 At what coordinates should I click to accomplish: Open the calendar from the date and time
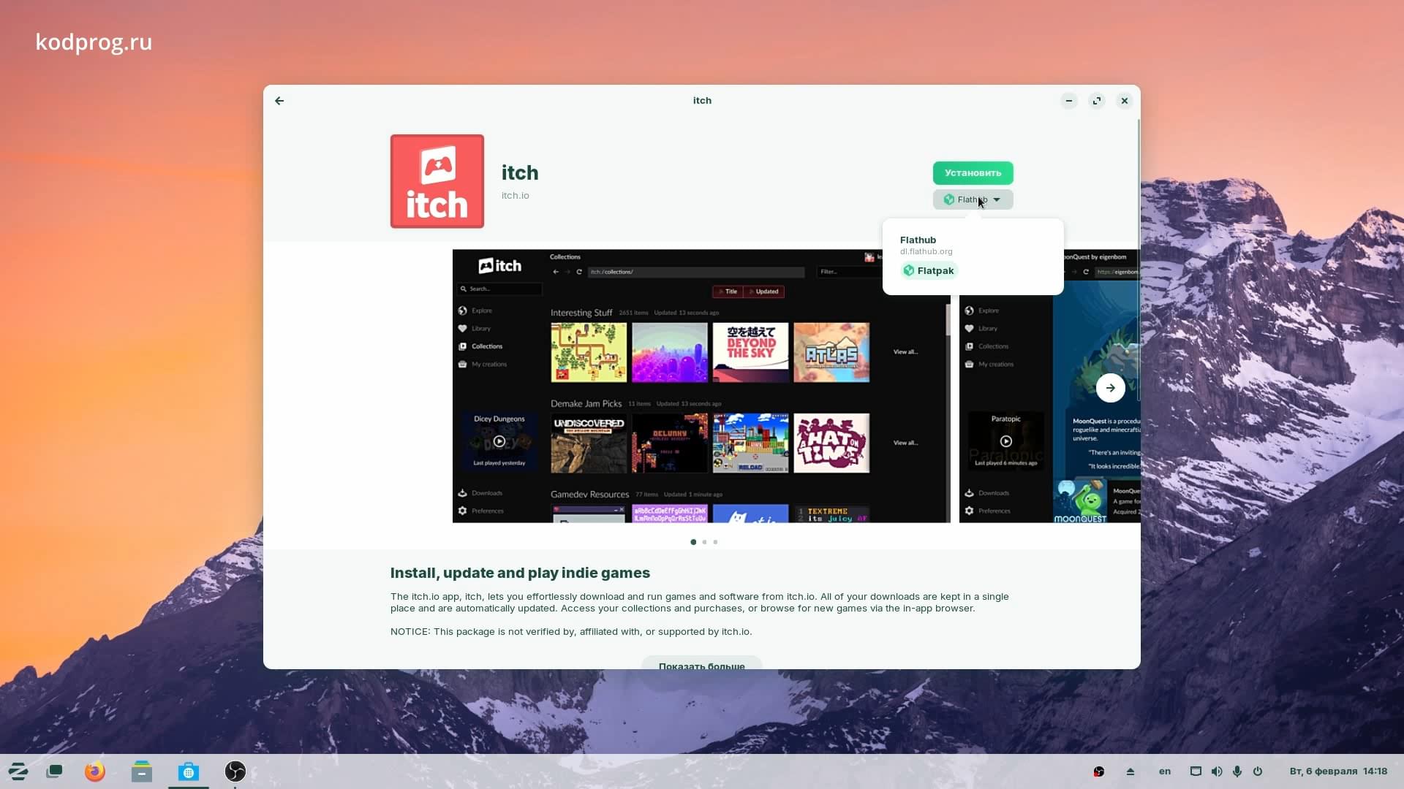pyautogui.click(x=1338, y=771)
